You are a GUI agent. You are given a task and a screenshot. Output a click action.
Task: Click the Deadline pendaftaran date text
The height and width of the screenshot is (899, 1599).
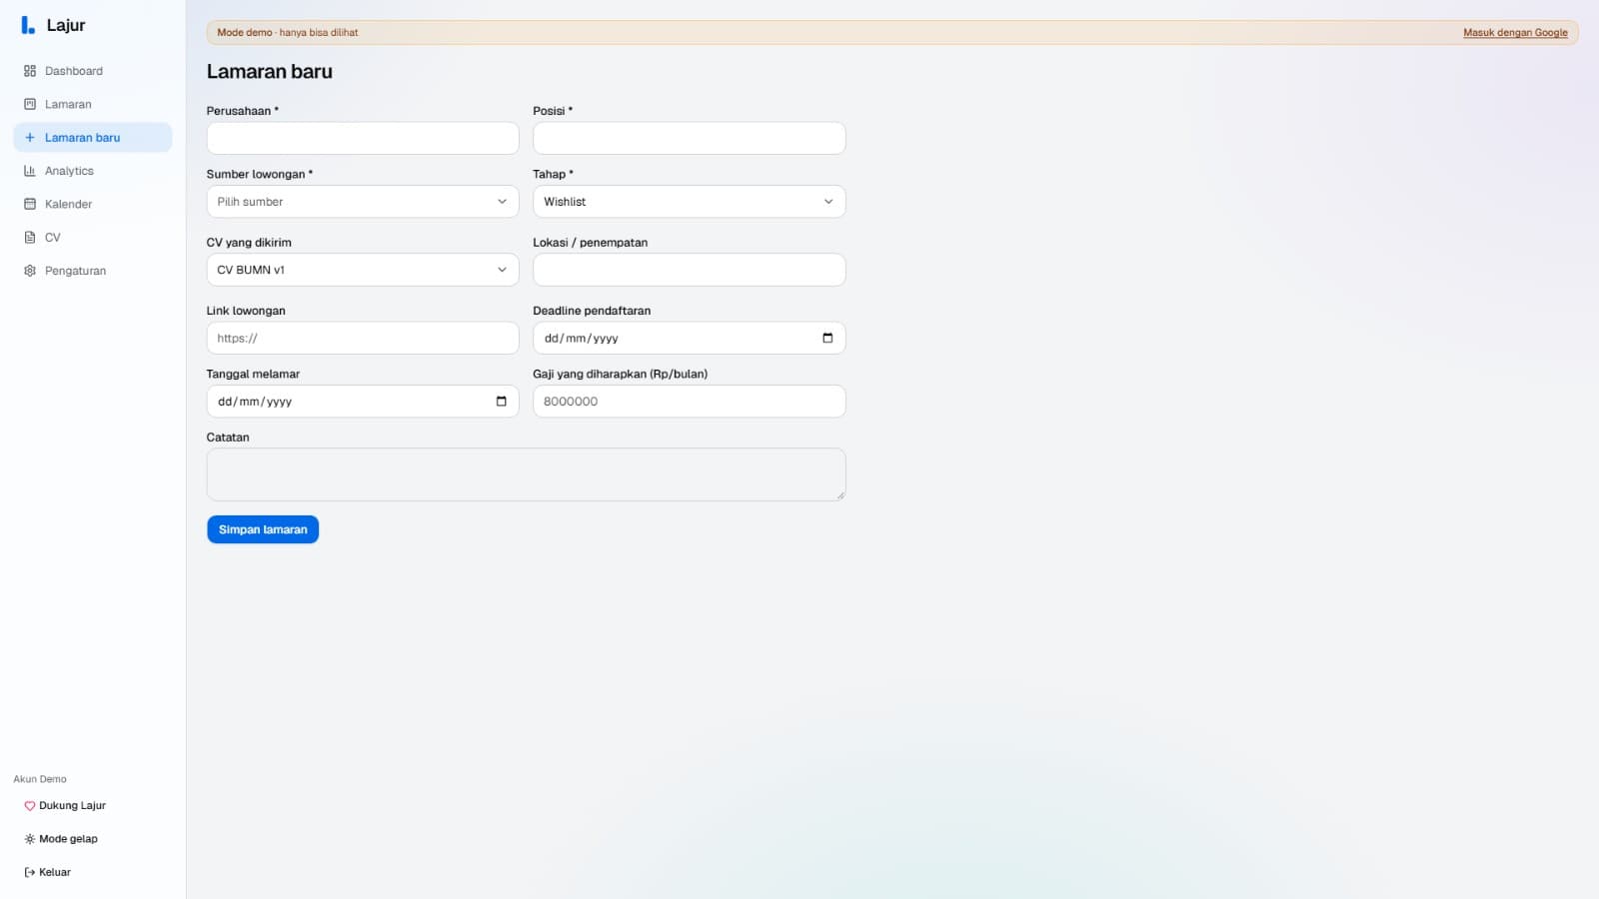coord(582,339)
